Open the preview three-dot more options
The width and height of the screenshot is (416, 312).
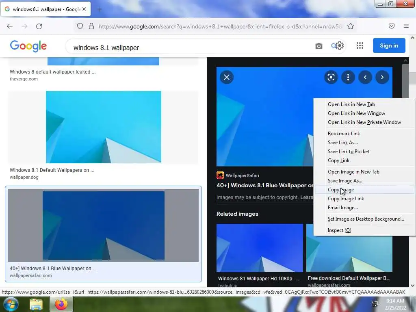[x=348, y=77]
